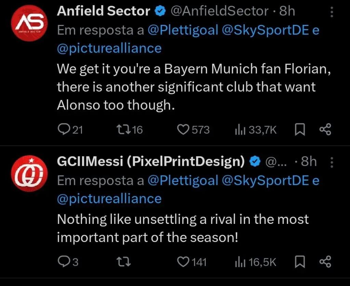Like the Anfield Sector tweet
Viewport: 350px width, 286px height.
pos(184,130)
